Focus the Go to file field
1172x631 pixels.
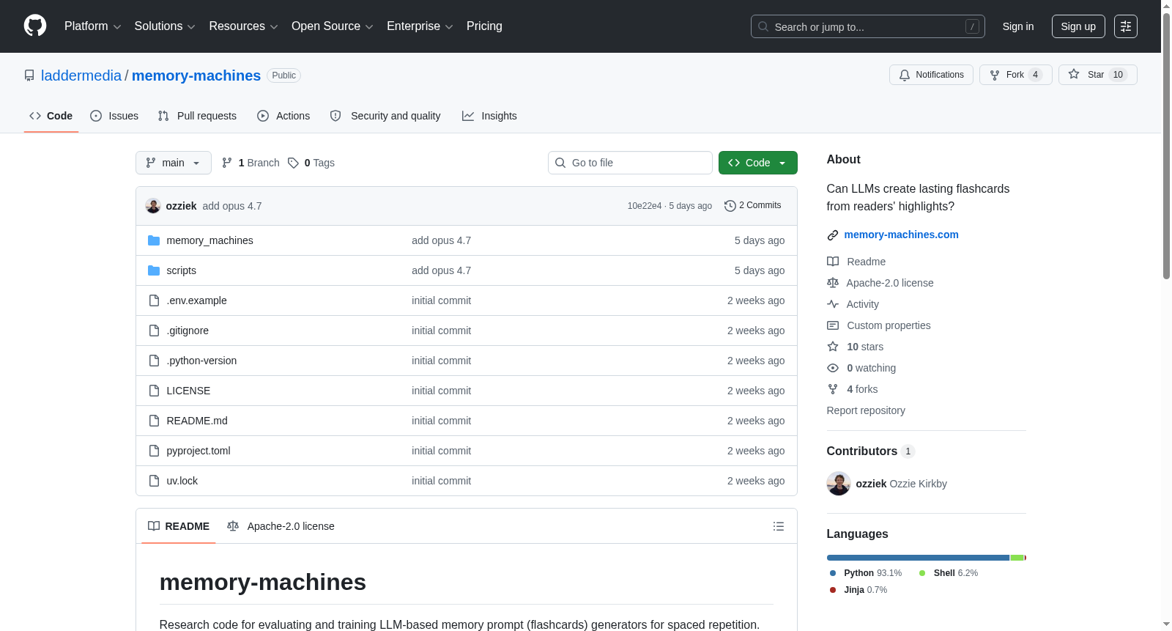tap(630, 163)
